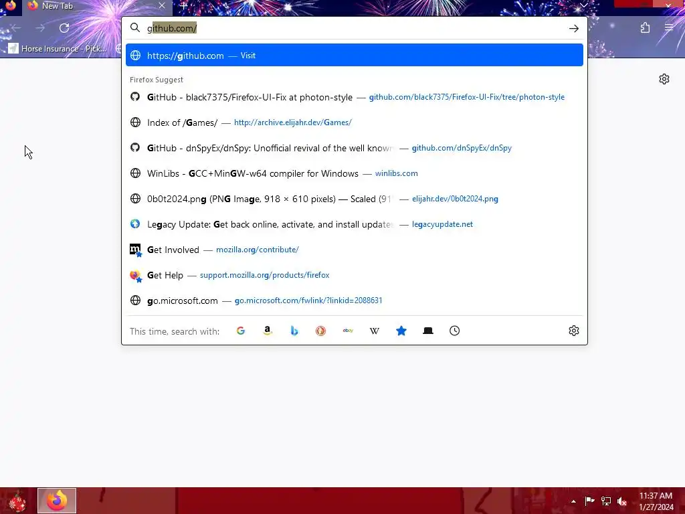The width and height of the screenshot is (685, 514).
Task: Click the search magnifier icon in URL bar
Action: [x=135, y=28]
